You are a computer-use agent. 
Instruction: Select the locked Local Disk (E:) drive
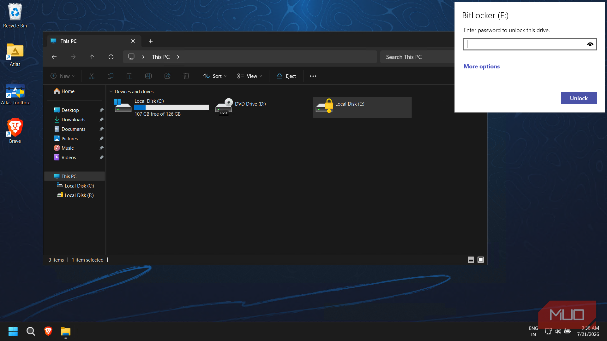click(362, 107)
